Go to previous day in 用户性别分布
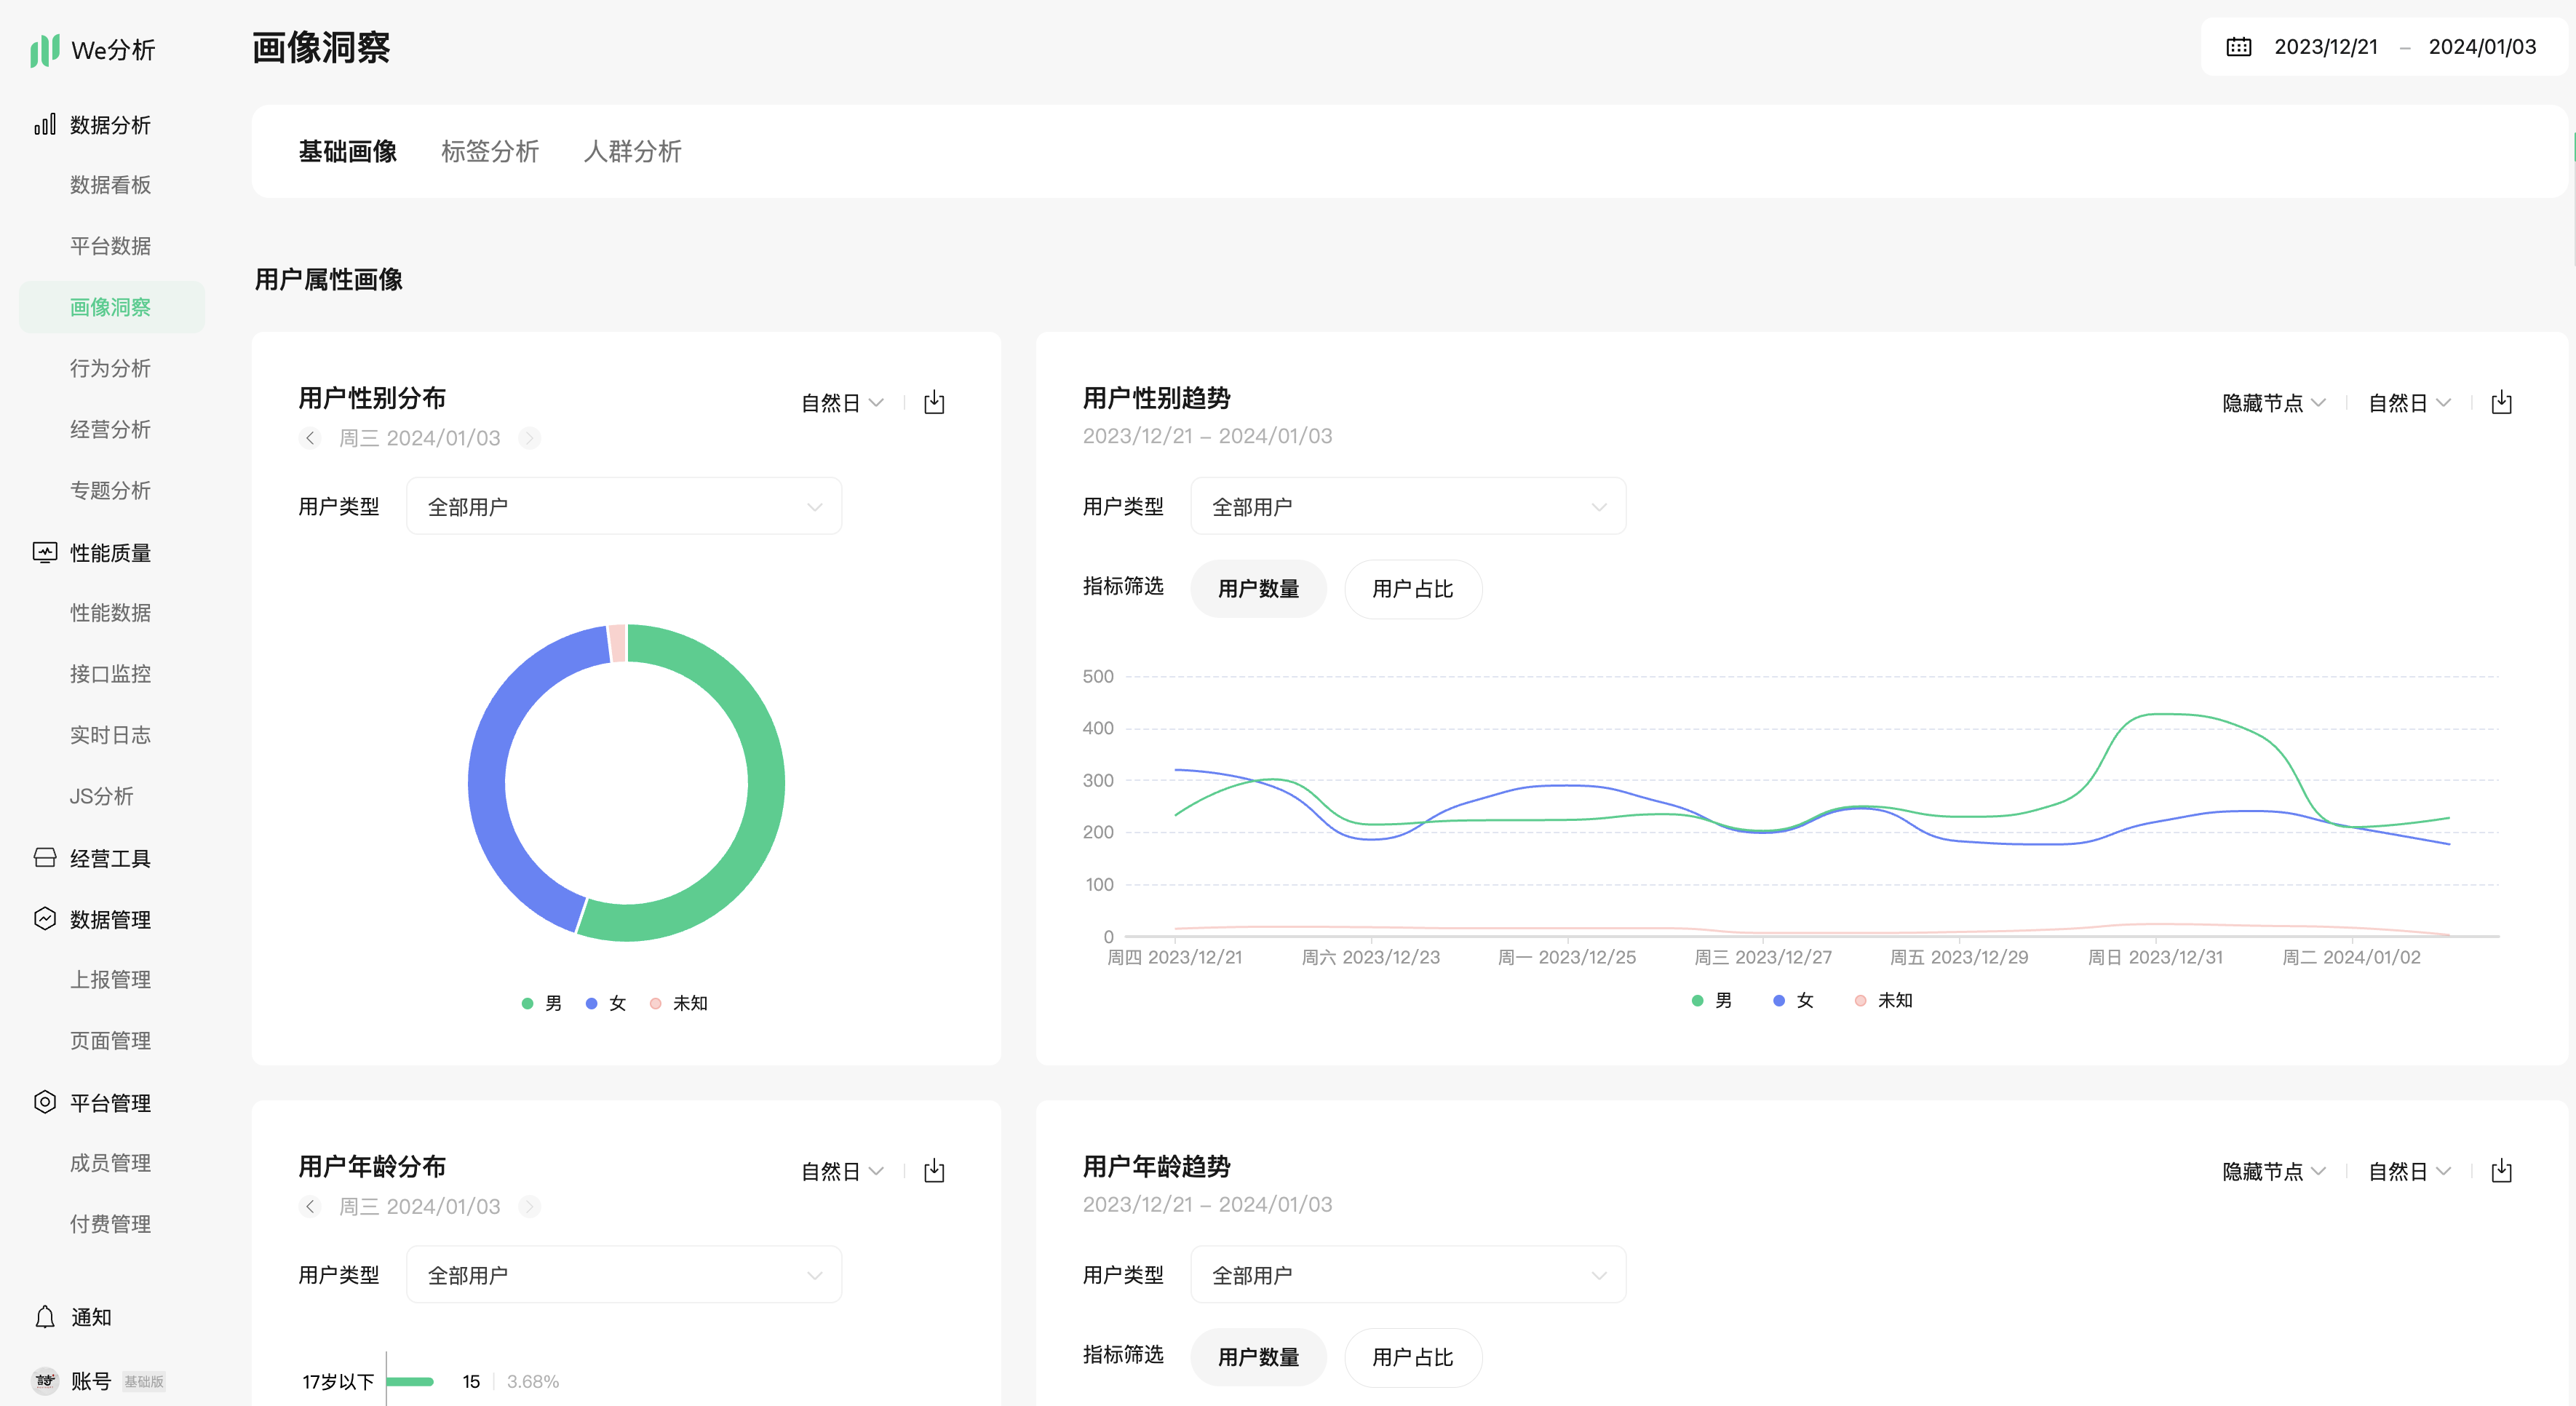The width and height of the screenshot is (2576, 1406). [x=310, y=438]
